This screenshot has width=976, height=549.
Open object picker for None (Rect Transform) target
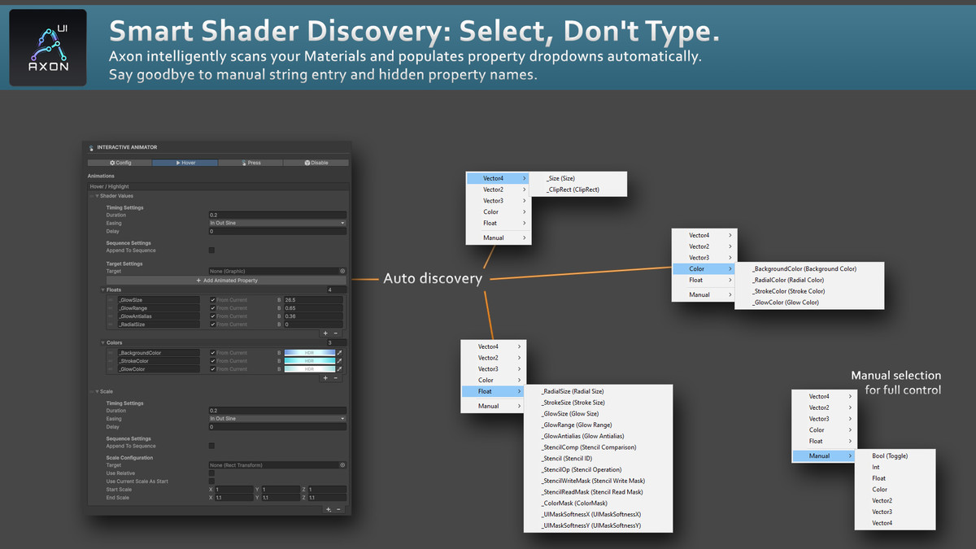click(342, 465)
